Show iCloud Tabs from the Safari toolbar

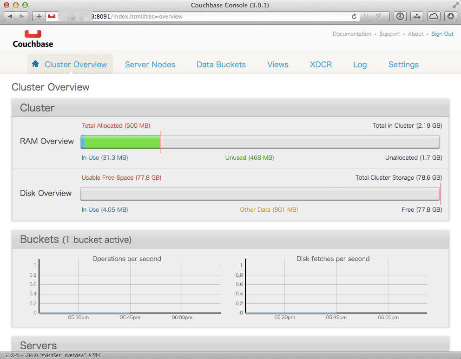pyautogui.click(x=433, y=16)
